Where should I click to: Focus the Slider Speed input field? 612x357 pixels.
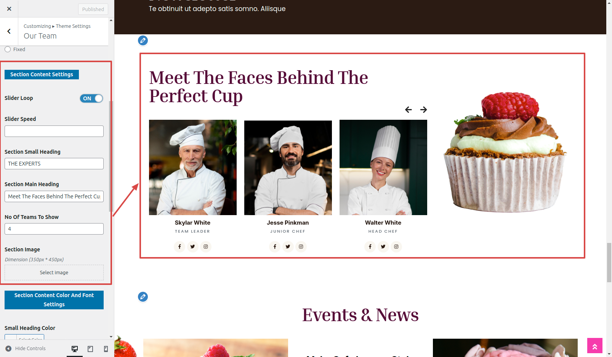pyautogui.click(x=54, y=131)
